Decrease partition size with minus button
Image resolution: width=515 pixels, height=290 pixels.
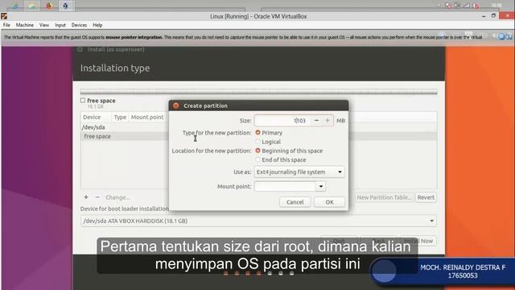pos(316,120)
